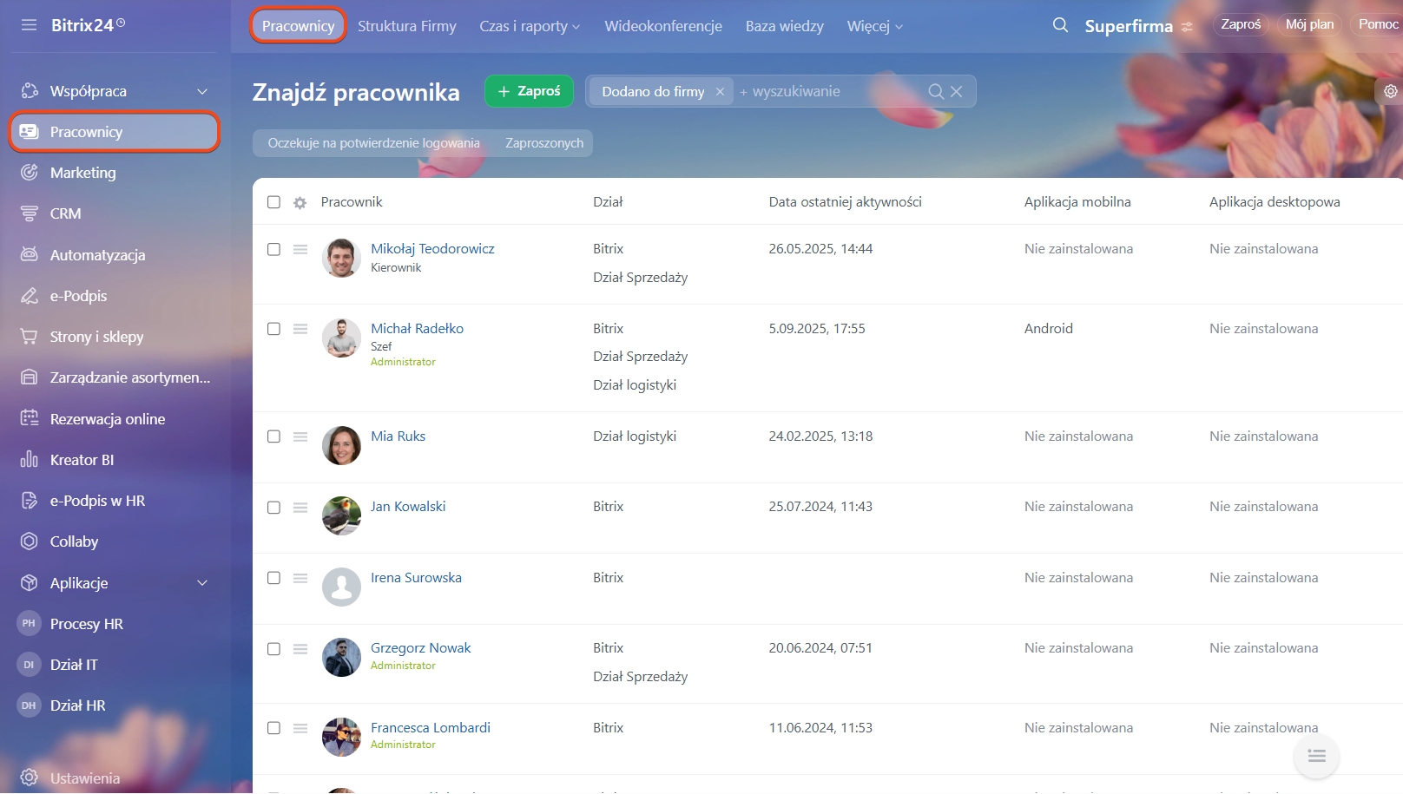Open the Struktura Firmy tab
This screenshot has width=1403, height=794.
pos(406,26)
